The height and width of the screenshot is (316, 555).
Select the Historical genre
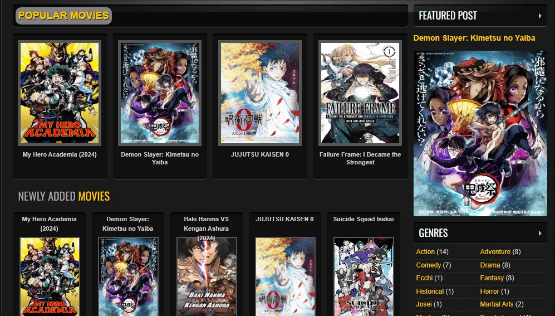click(430, 291)
